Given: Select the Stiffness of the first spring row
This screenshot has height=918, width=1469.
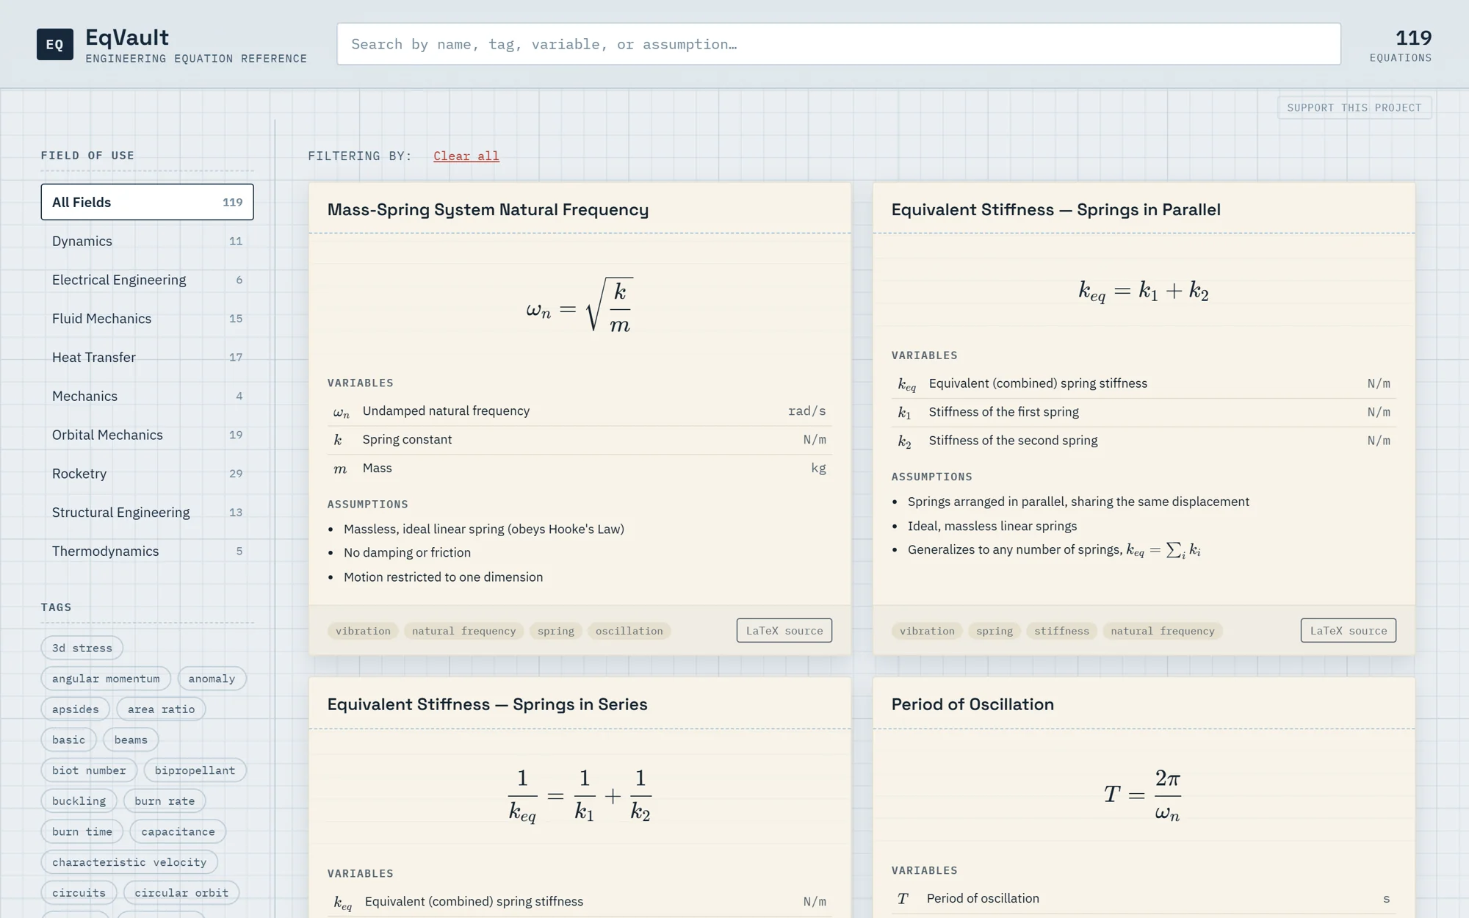Looking at the screenshot, I should point(1144,413).
